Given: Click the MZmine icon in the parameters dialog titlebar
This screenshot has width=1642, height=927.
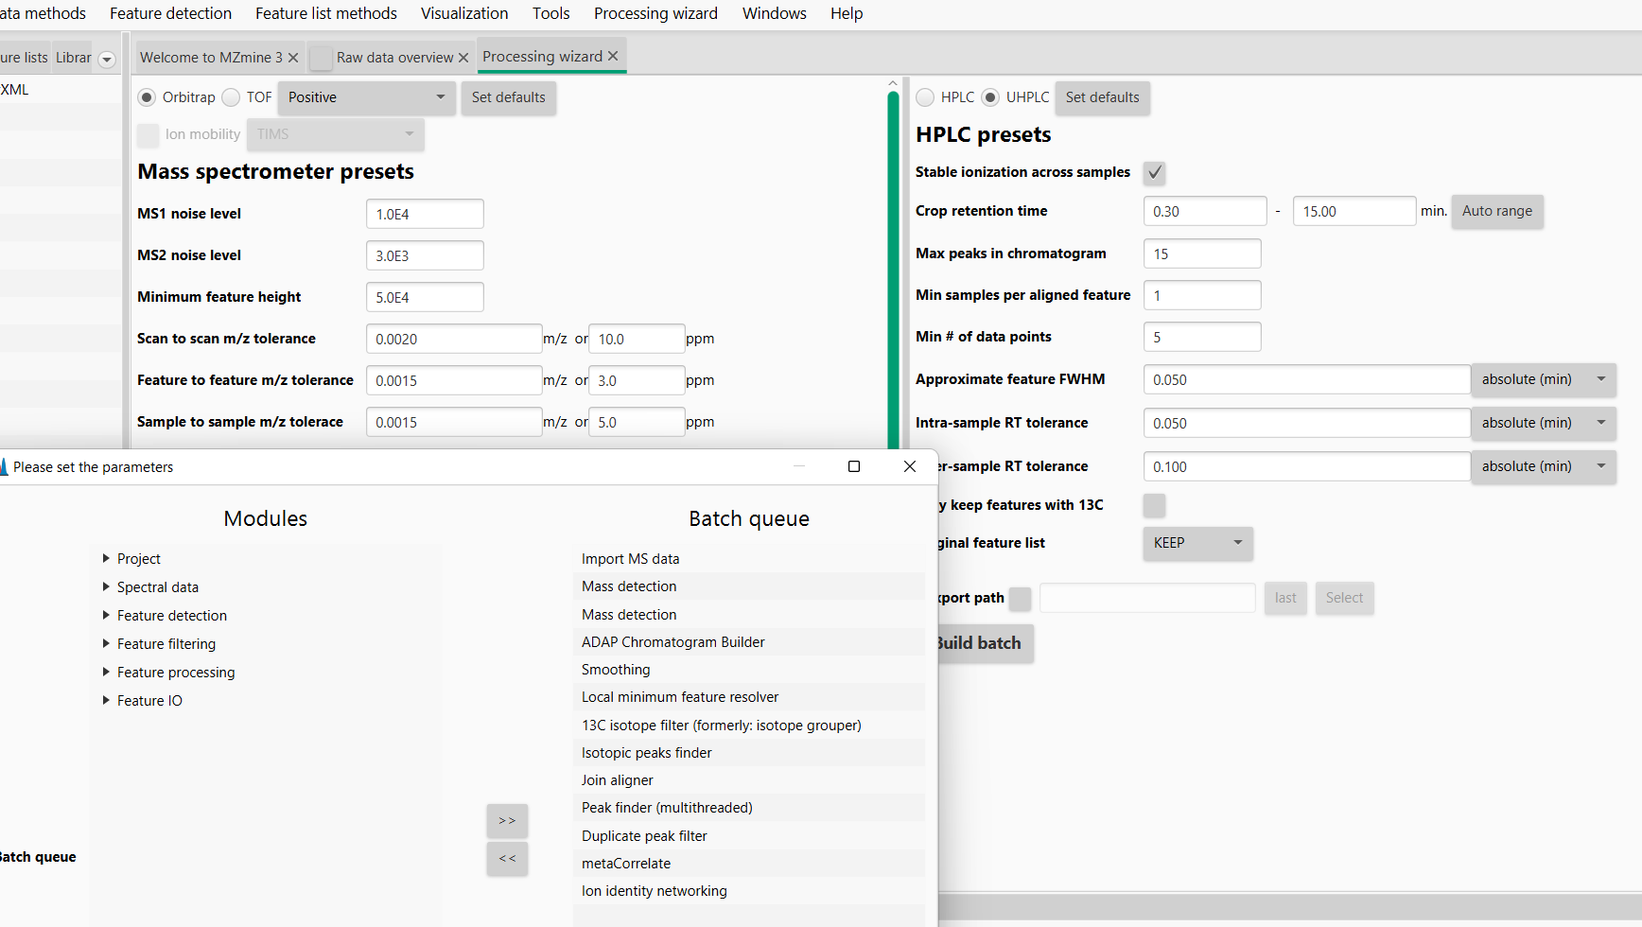Looking at the screenshot, I should click(x=5, y=466).
